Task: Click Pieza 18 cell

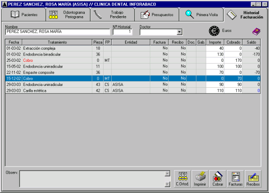Action: click(x=98, y=48)
